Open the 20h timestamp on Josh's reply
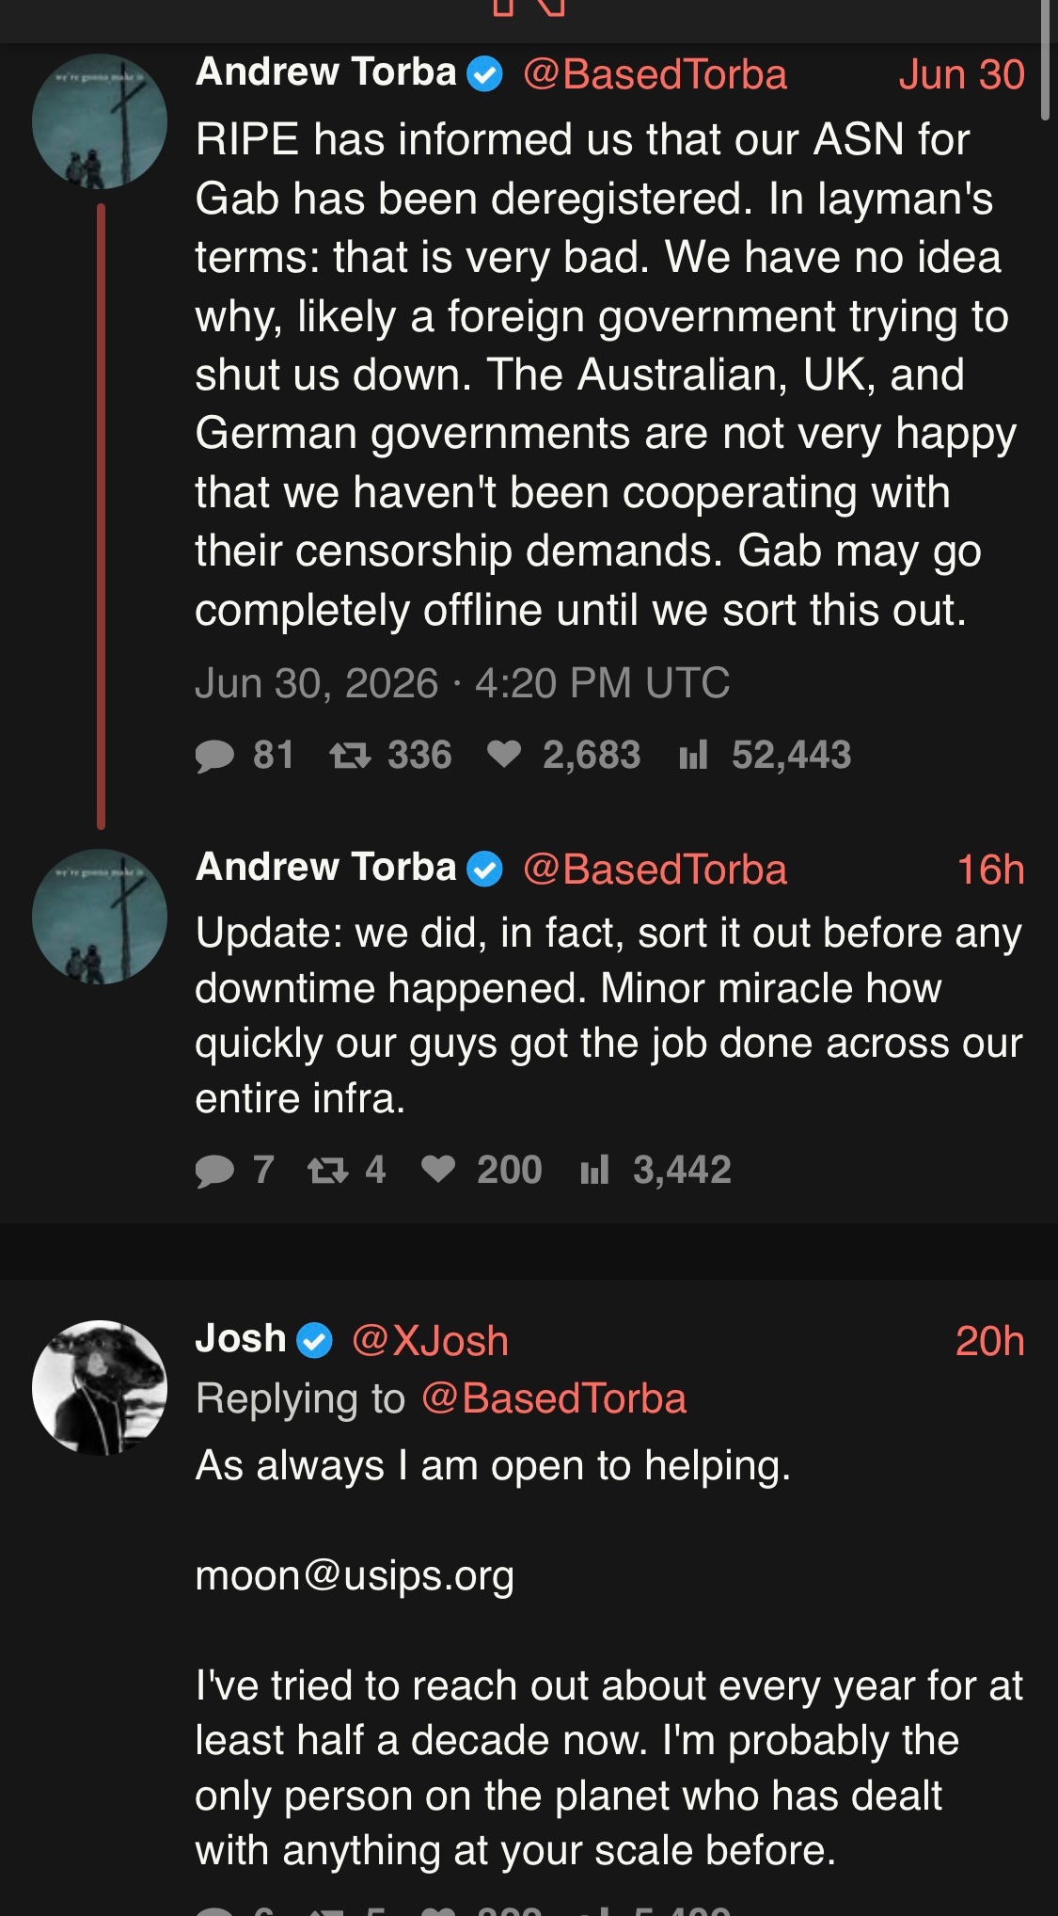 click(x=989, y=1341)
